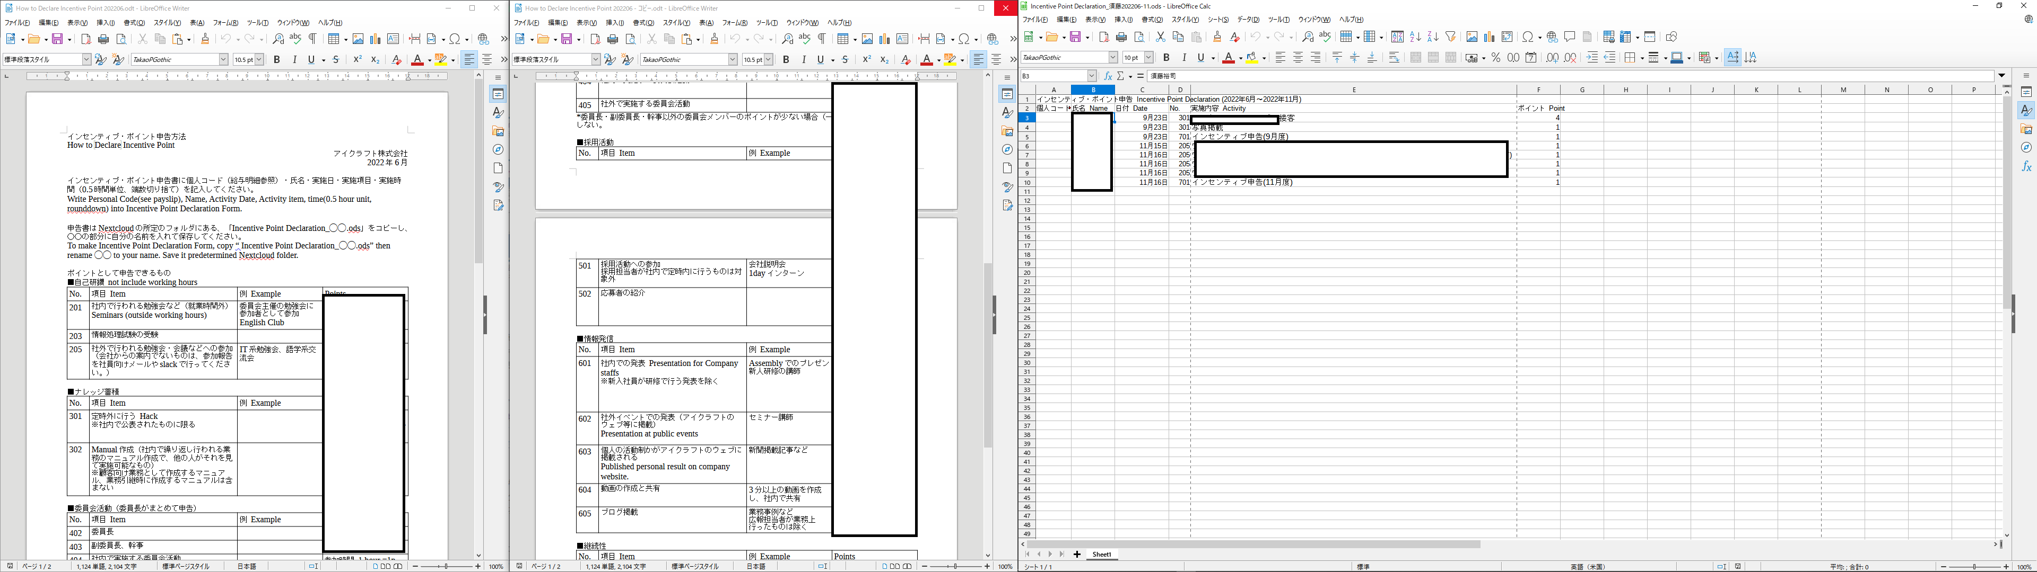The height and width of the screenshot is (572, 2037).
Task: Open Find and Replace in left Writer
Action: 278,39
